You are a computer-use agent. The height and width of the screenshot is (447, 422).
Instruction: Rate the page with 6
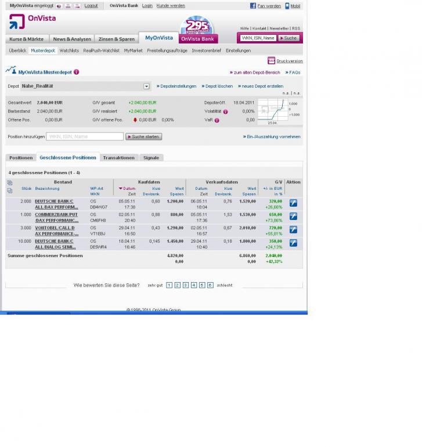tap(211, 285)
